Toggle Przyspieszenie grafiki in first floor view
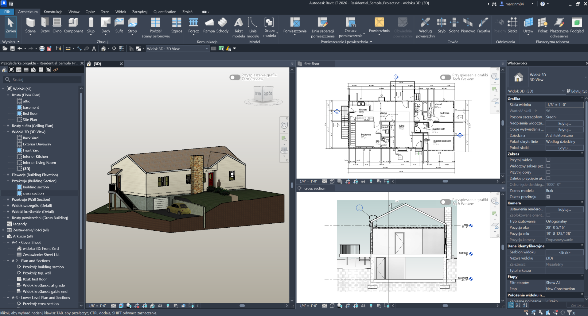Image resolution: width=588 pixels, height=316 pixels. coord(446,77)
